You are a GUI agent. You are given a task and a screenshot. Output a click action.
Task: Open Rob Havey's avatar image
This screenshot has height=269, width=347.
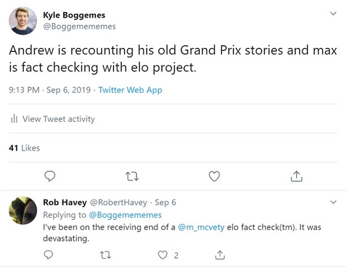(x=24, y=211)
